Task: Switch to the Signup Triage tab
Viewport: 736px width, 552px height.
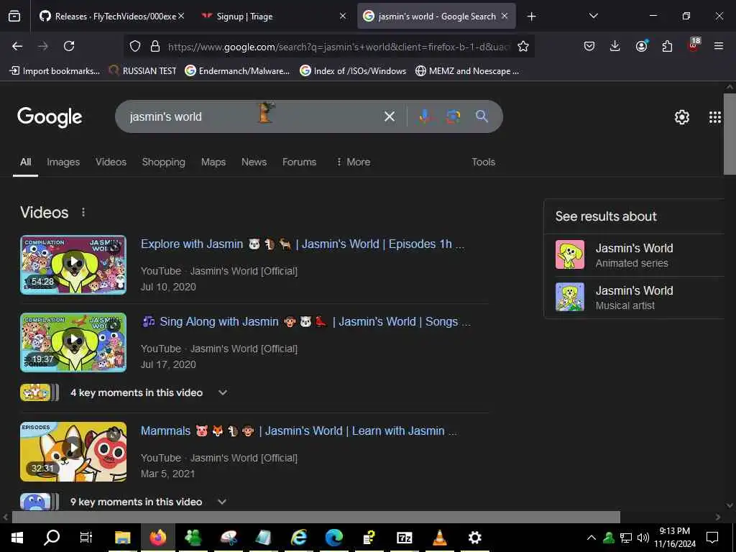Action: [244, 17]
